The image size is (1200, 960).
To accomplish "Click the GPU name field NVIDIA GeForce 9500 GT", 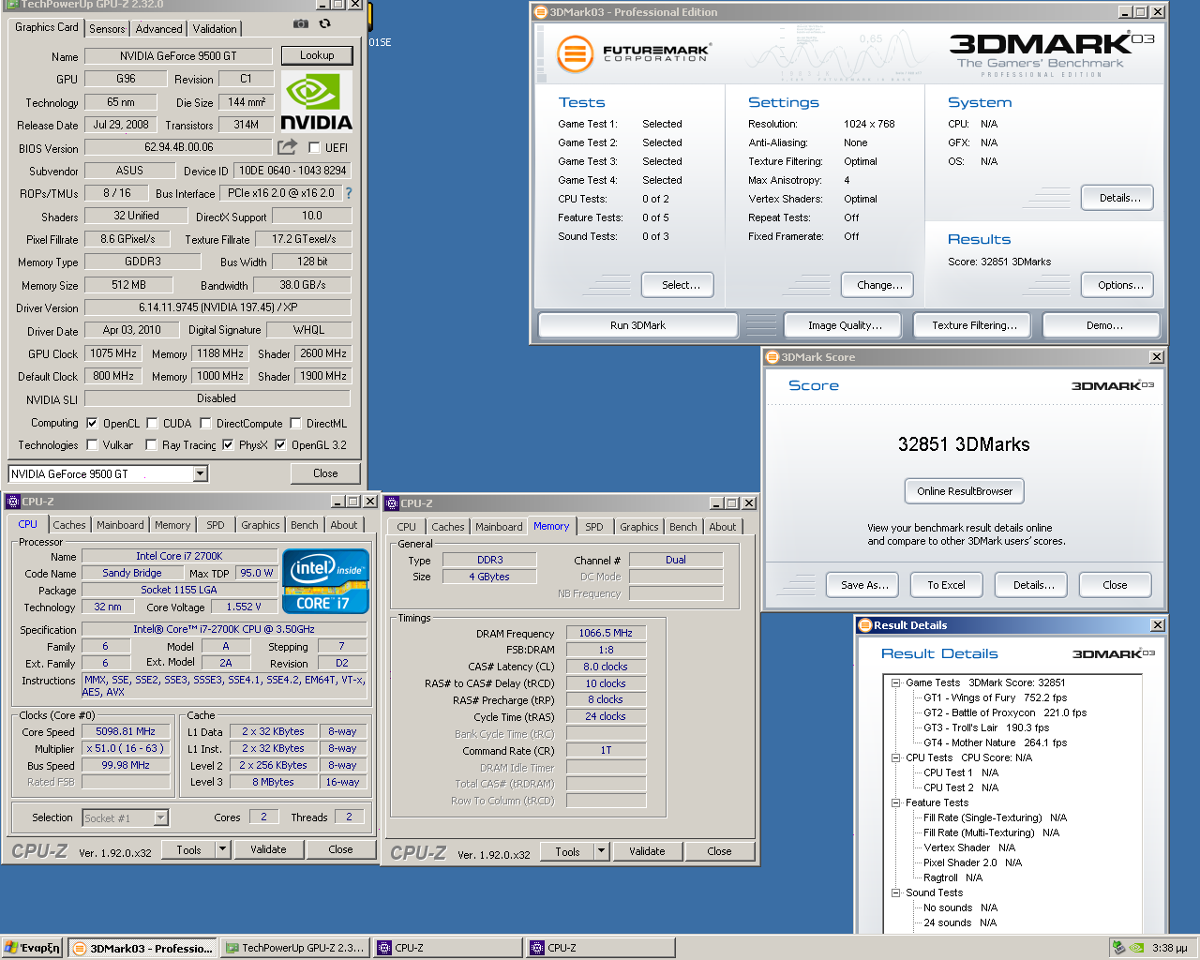I will coord(178,56).
